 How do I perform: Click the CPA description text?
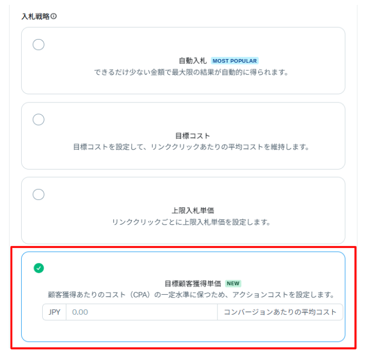(190, 295)
